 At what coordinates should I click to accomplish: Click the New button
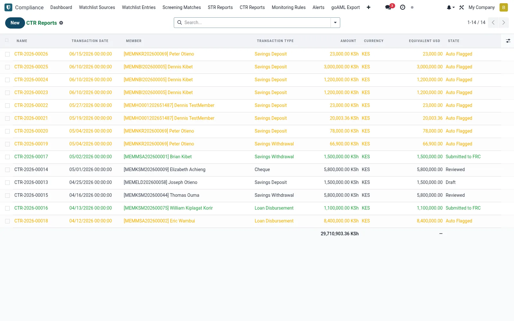click(15, 23)
